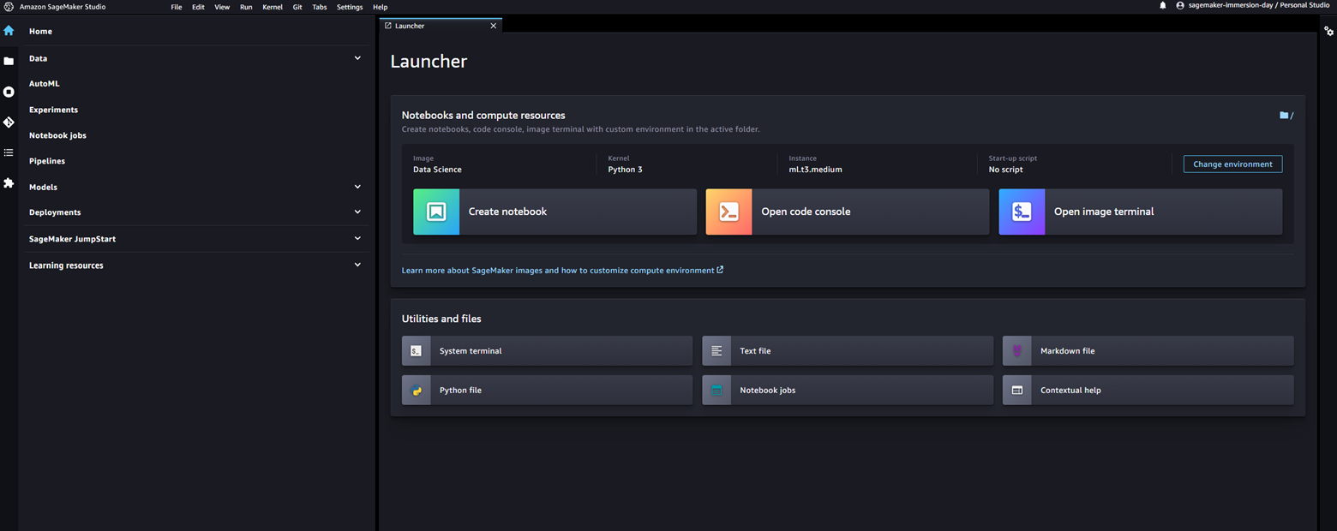Click the Markdown file icon
The height and width of the screenshot is (531, 1337).
(x=1017, y=351)
